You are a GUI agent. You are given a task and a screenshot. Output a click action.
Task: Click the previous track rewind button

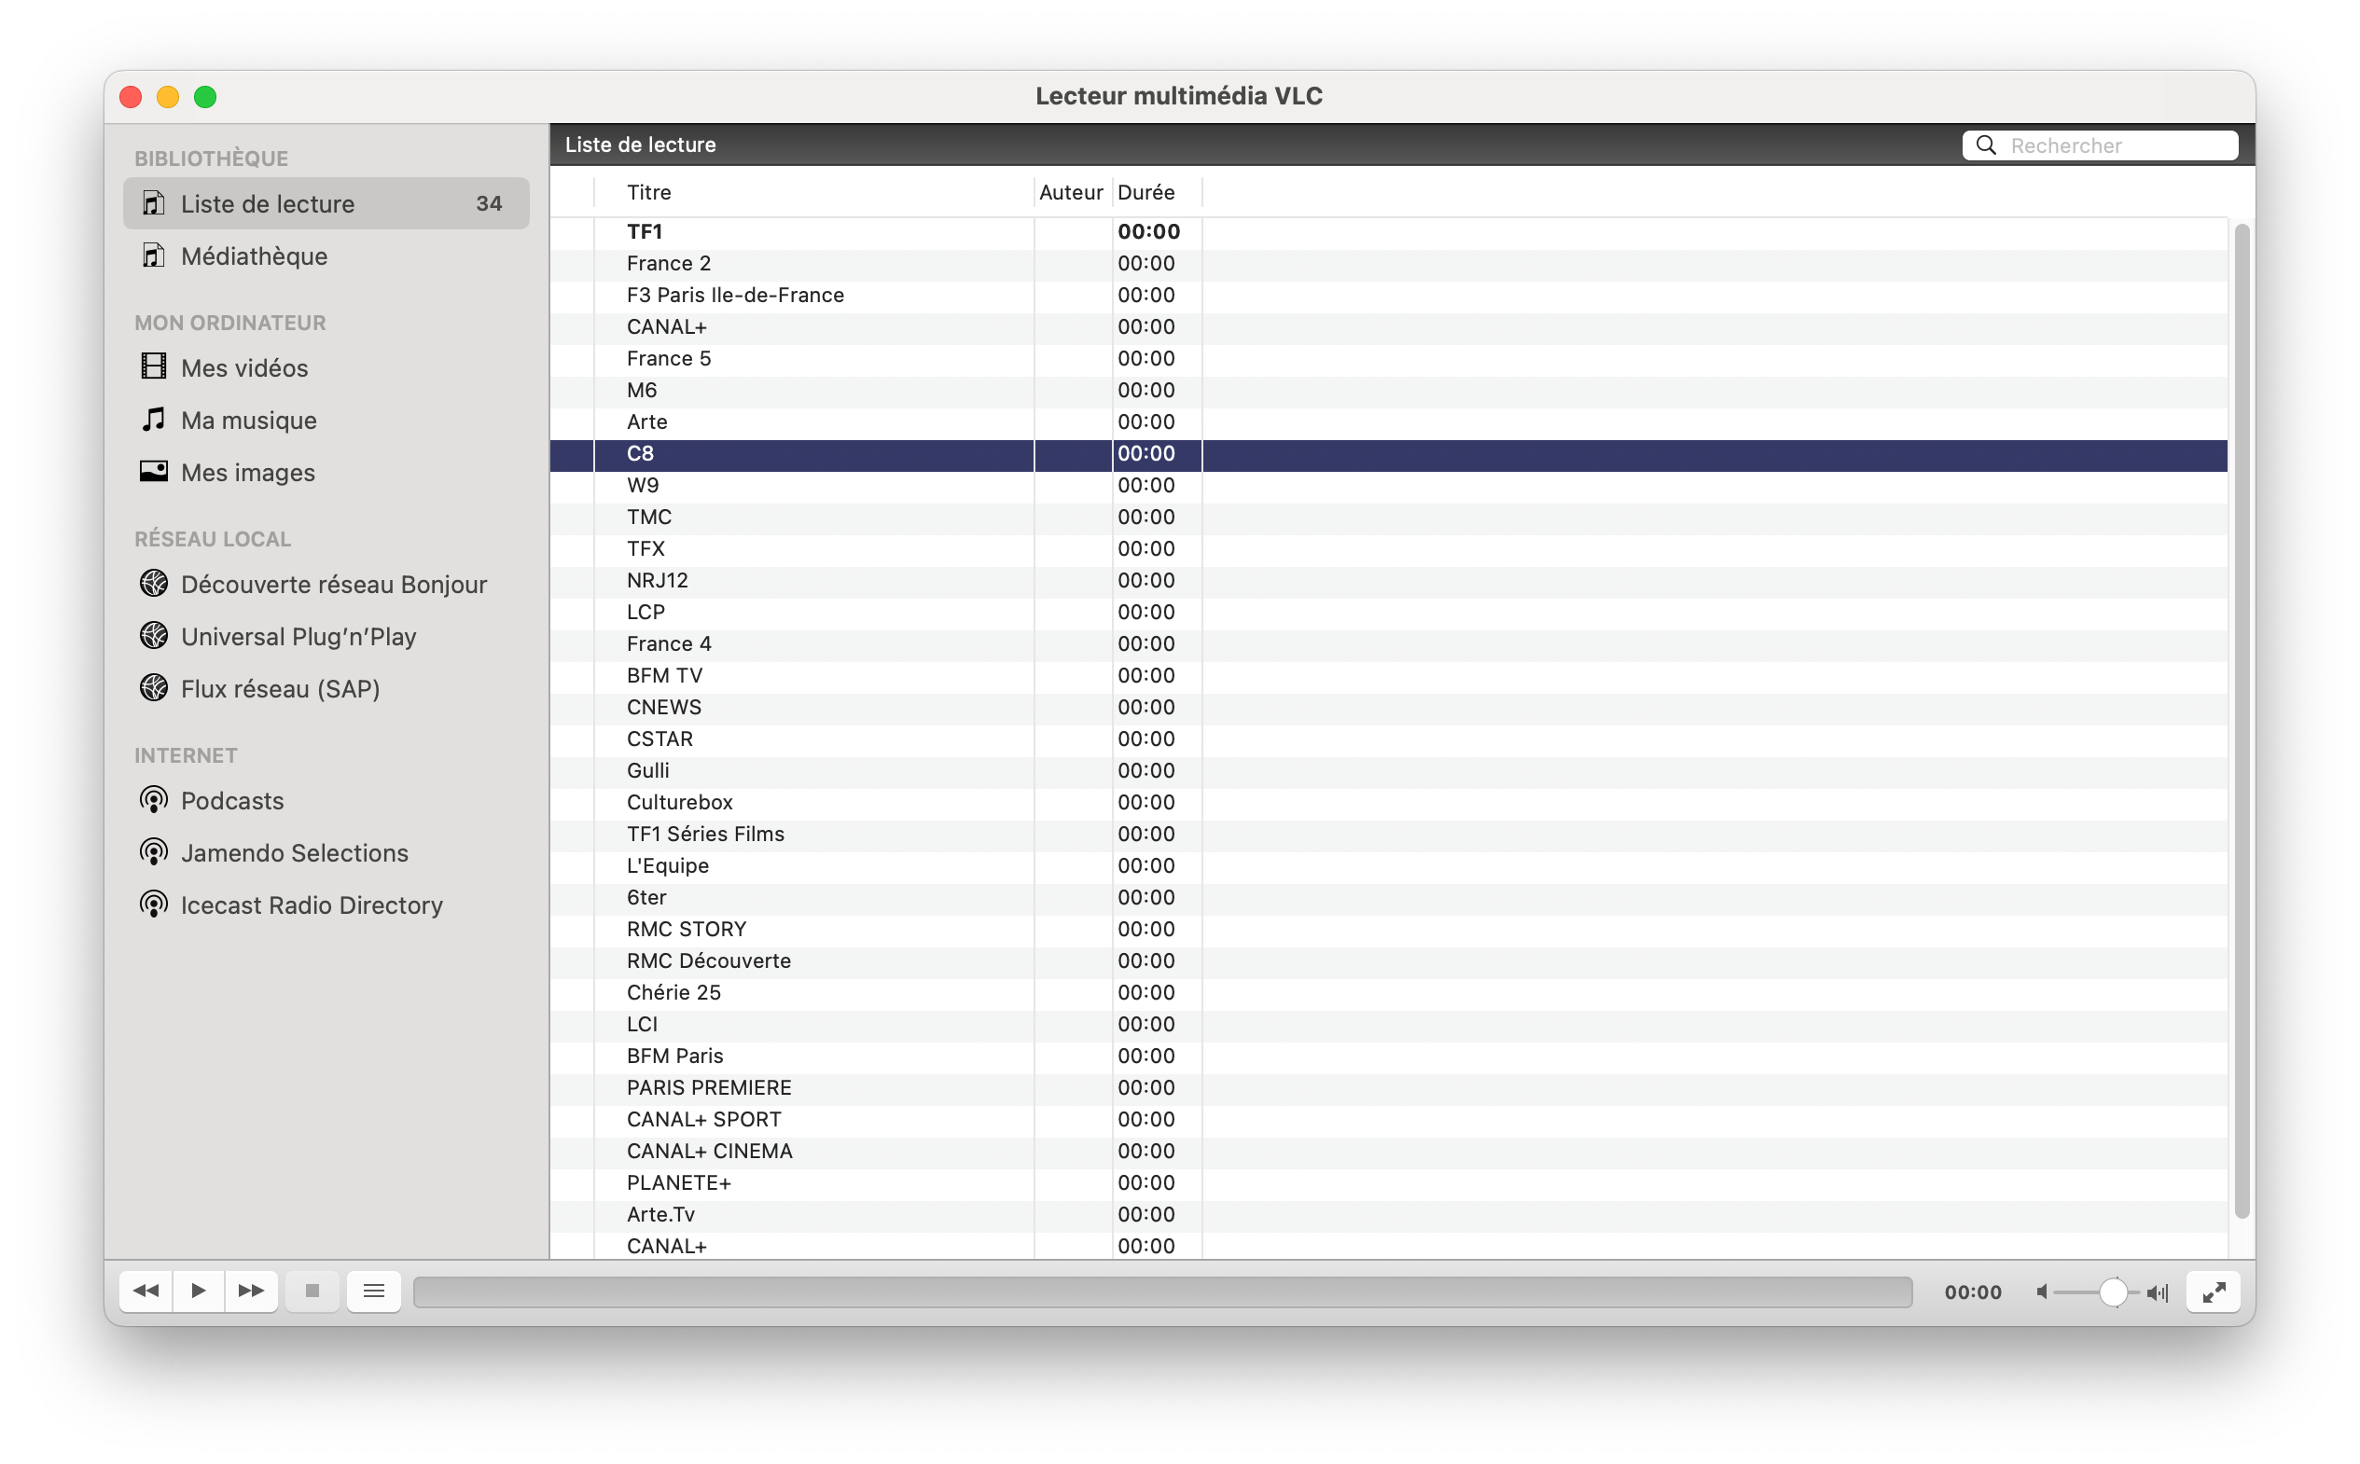tap(146, 1291)
